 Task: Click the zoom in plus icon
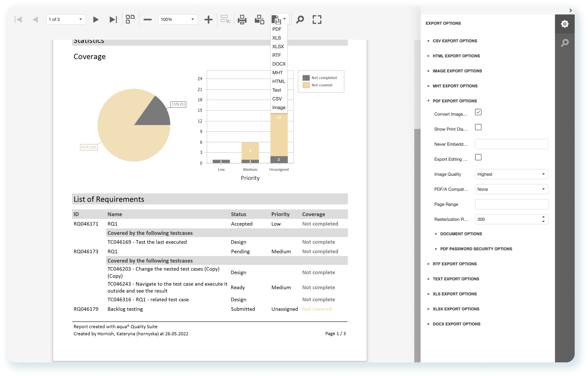[x=208, y=20]
